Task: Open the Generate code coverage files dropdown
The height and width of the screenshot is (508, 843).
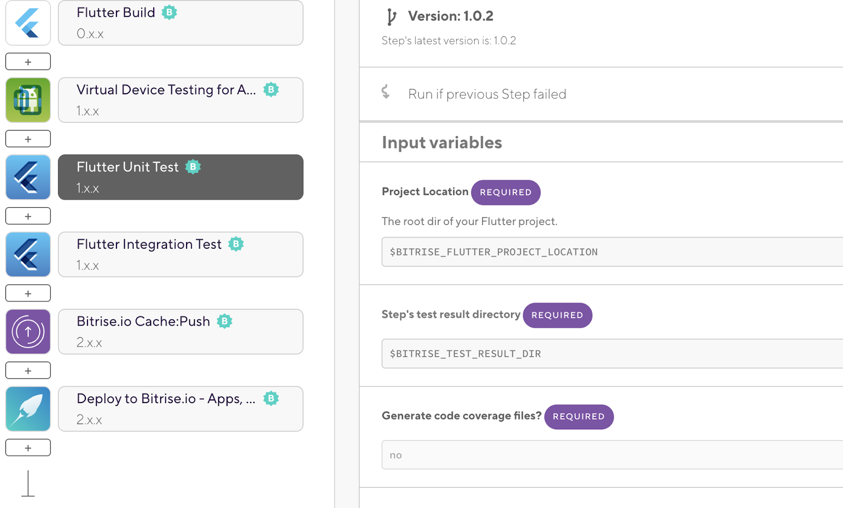Action: tap(612, 455)
